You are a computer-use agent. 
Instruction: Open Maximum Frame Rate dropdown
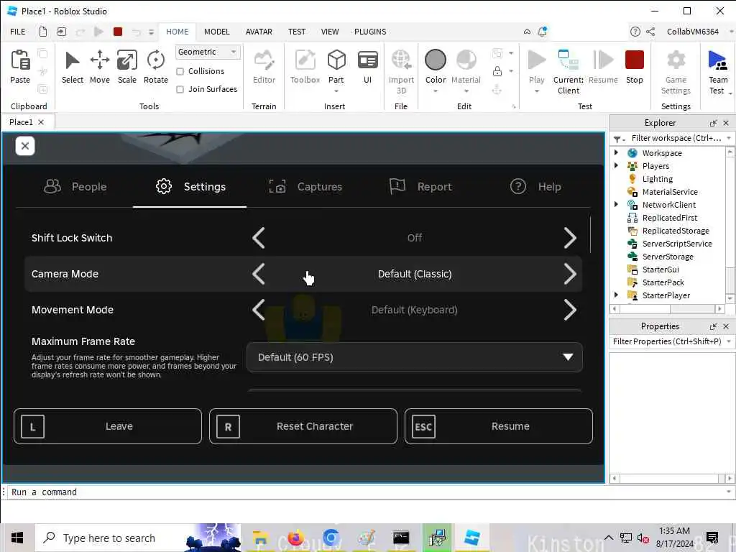[415, 357]
